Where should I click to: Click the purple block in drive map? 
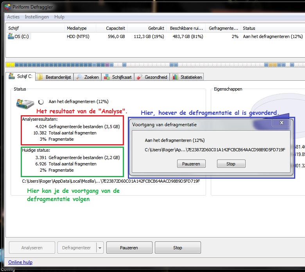(107, 65)
